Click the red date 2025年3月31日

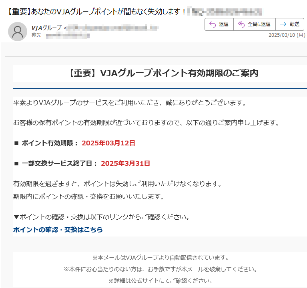(126, 163)
